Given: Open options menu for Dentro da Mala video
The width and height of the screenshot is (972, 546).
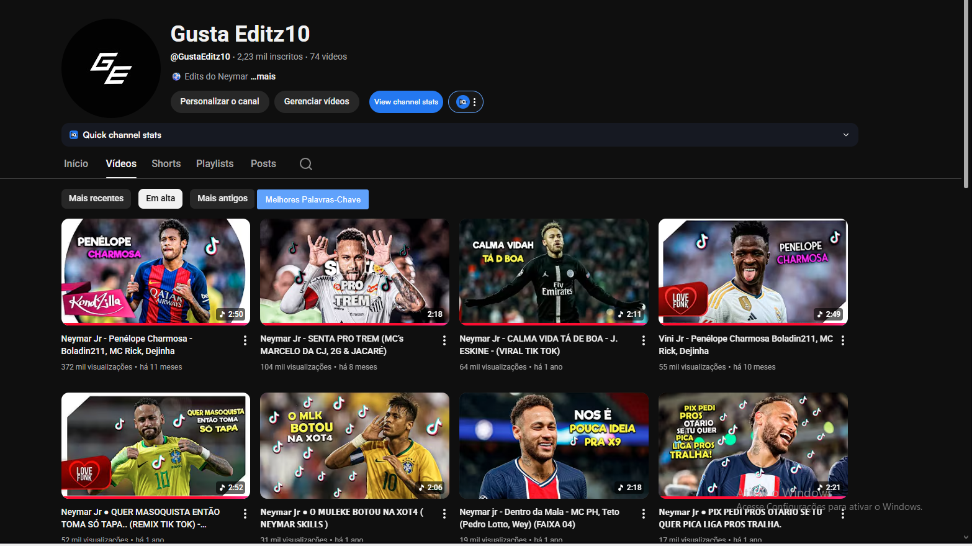Looking at the screenshot, I should point(644,514).
